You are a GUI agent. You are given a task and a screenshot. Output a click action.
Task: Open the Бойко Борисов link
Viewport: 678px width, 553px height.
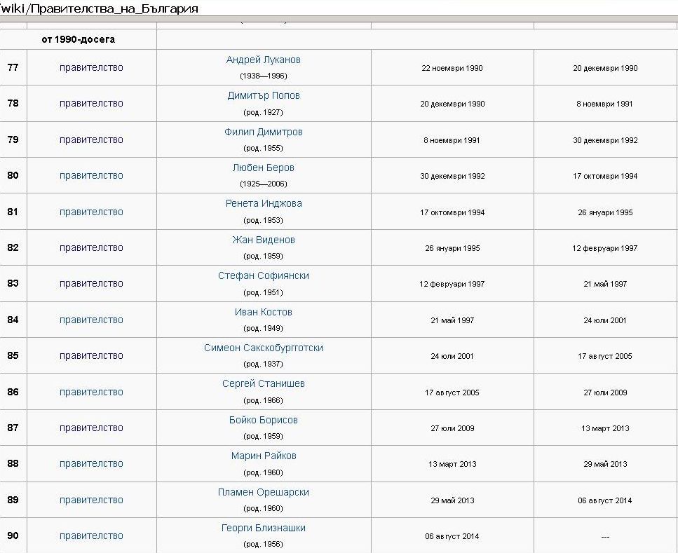coord(264,421)
